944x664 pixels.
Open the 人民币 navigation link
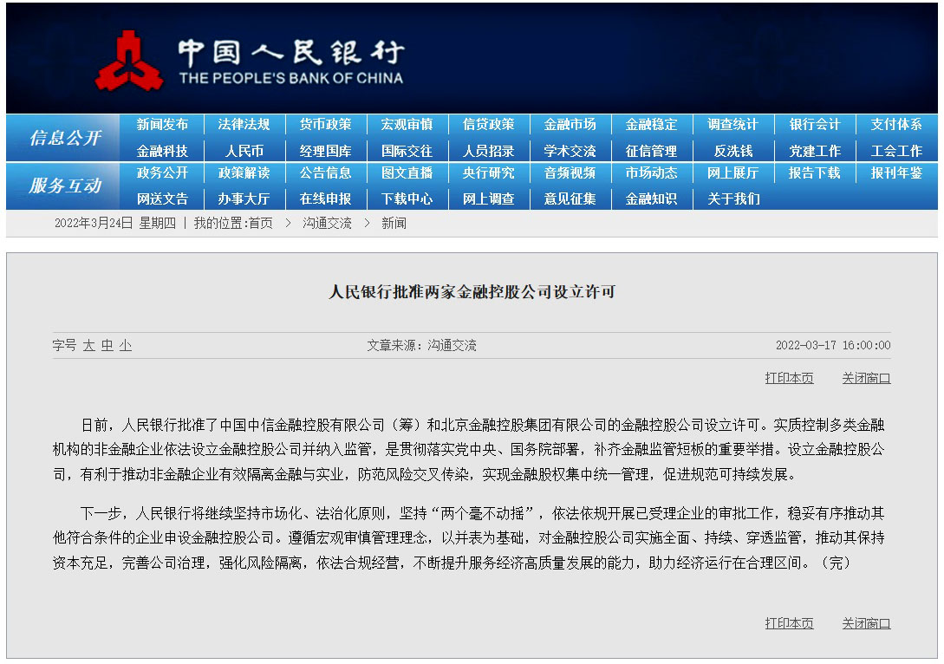(244, 151)
